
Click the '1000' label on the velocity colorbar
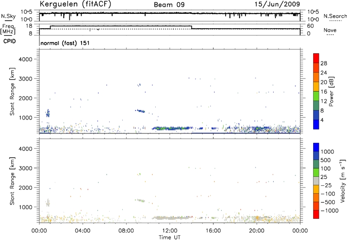pos(327,152)
